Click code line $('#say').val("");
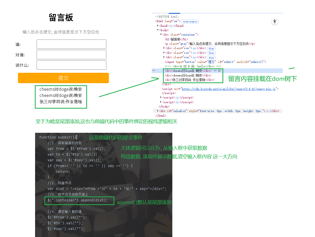Screen dimensions: 315x237 point(66,229)
